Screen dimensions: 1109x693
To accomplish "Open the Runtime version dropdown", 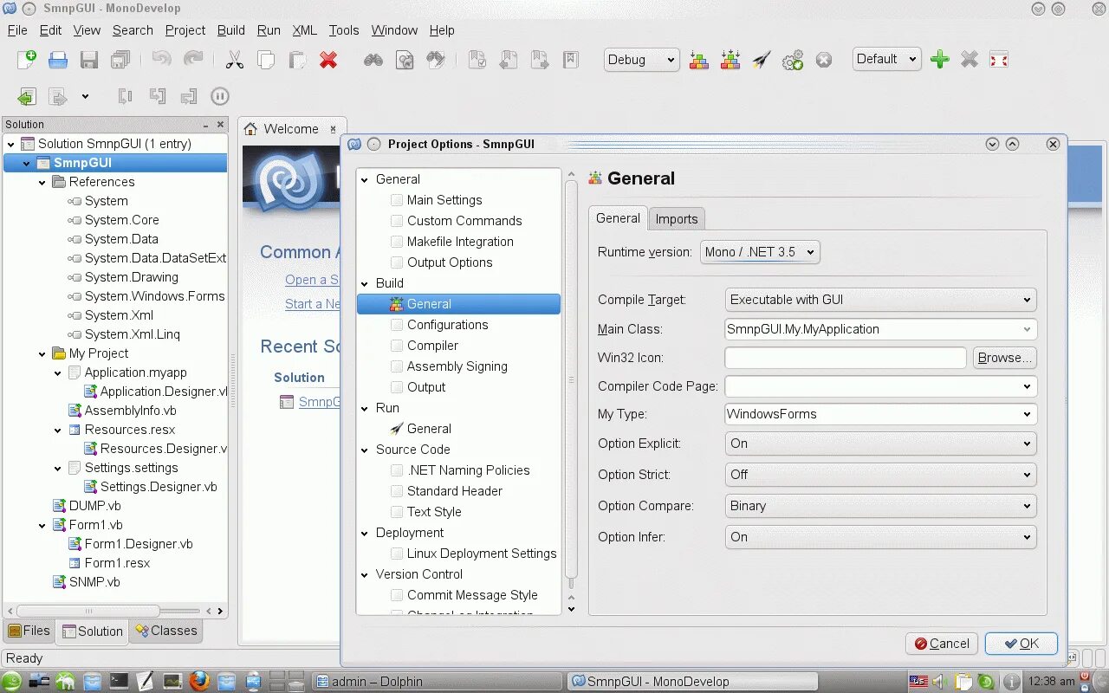I will point(760,252).
